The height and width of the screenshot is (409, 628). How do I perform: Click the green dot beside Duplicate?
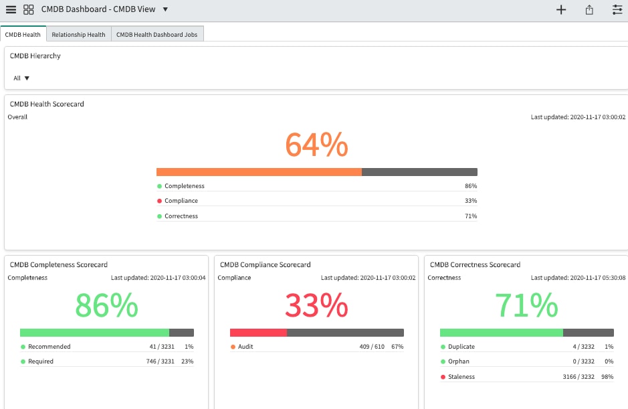[442, 346]
